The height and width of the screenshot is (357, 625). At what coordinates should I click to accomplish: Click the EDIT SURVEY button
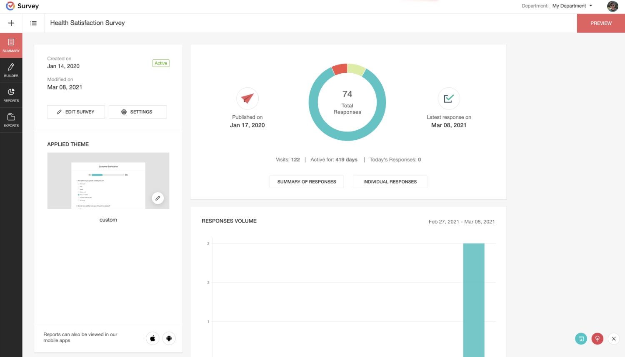[76, 112]
